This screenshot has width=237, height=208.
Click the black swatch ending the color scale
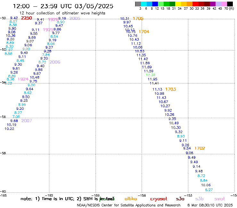[230, 4]
